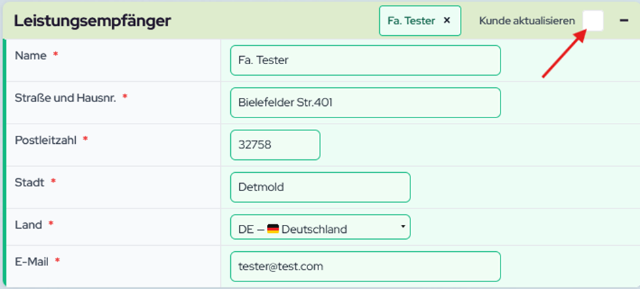640x289 pixels.
Task: Collapse the Leistungsempfänger section with minus icon
Action: (624, 20)
